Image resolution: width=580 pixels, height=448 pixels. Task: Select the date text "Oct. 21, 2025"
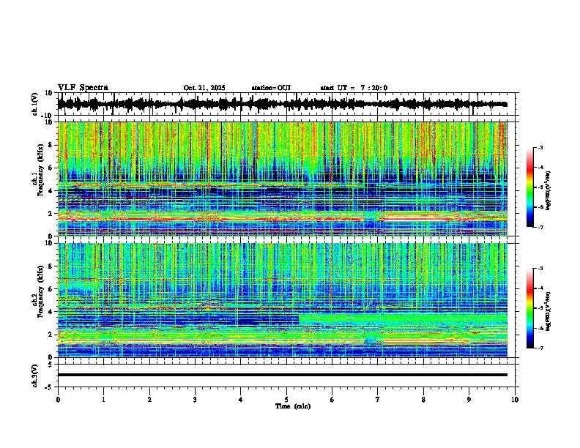(x=204, y=88)
